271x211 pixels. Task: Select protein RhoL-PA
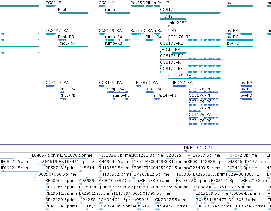[x=68, y=89]
